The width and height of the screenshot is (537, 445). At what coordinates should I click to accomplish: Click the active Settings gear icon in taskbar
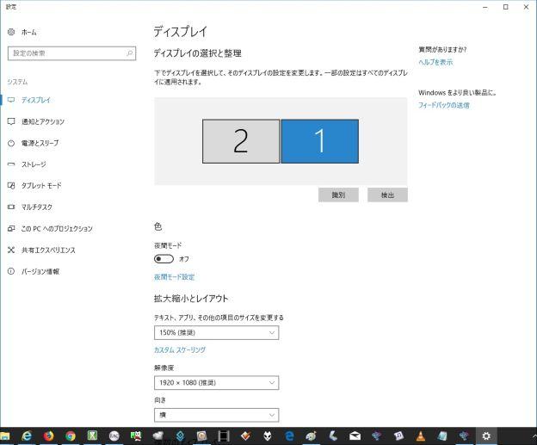click(486, 436)
